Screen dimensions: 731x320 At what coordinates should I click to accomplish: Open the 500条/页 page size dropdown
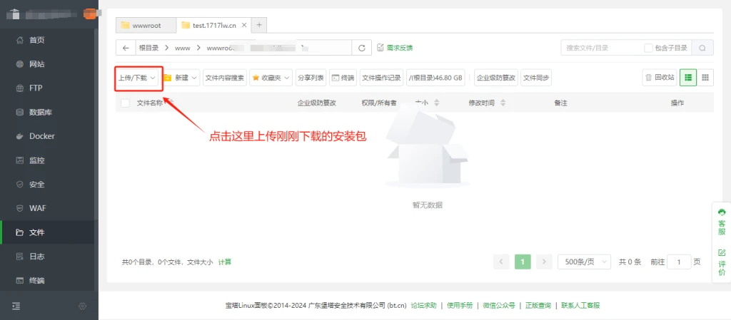coord(584,262)
